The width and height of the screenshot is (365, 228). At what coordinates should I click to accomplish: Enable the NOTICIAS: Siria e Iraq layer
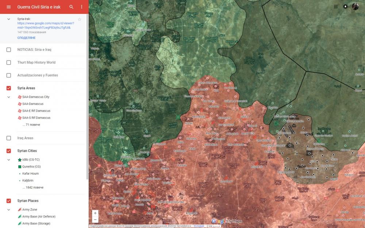[9, 50]
